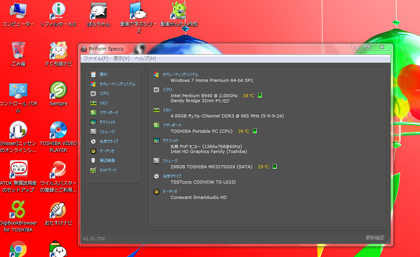Viewport: 420px width, 257px height.
Task: Click the Windows flag icon in summary pane
Action: point(156,75)
